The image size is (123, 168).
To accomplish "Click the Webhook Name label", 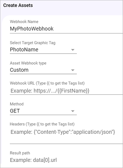I will 24,21.
